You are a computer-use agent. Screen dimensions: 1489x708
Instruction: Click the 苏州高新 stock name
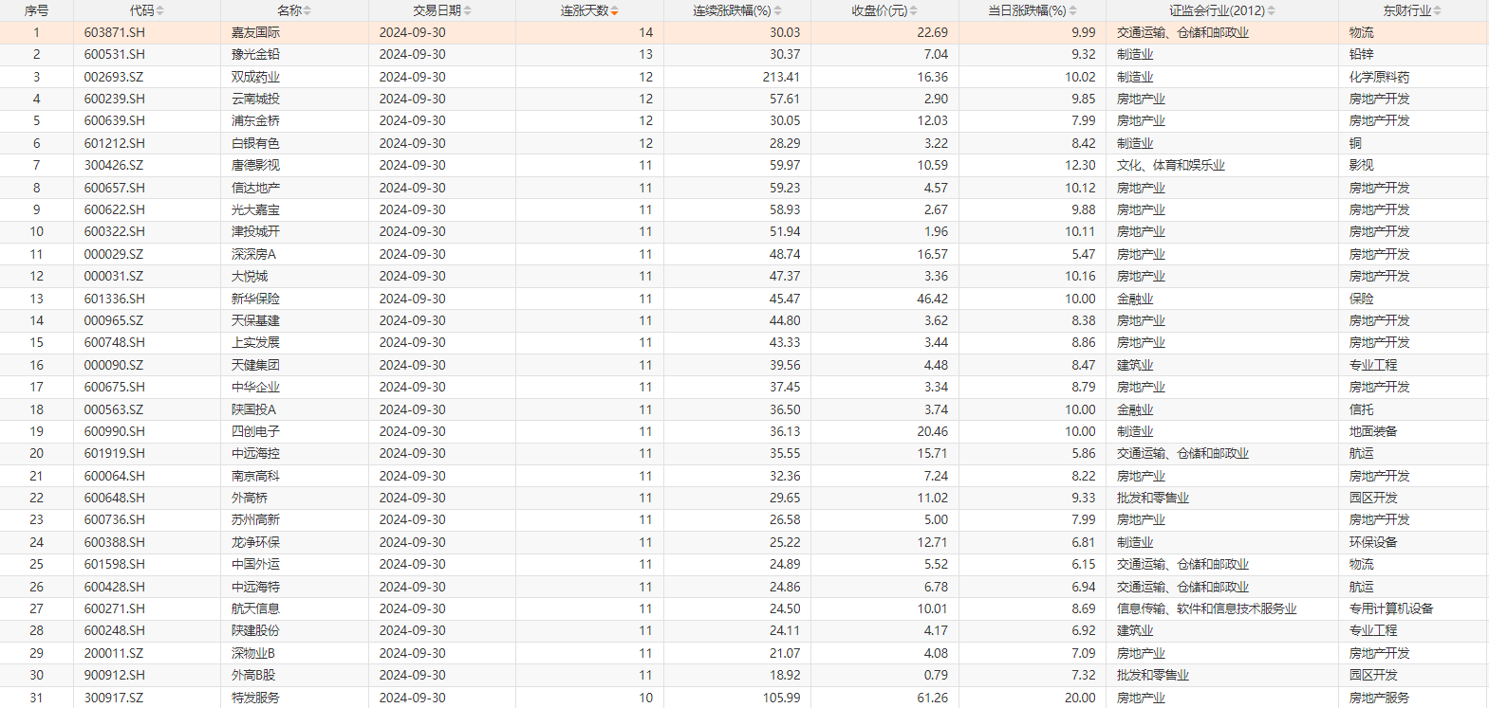click(256, 519)
